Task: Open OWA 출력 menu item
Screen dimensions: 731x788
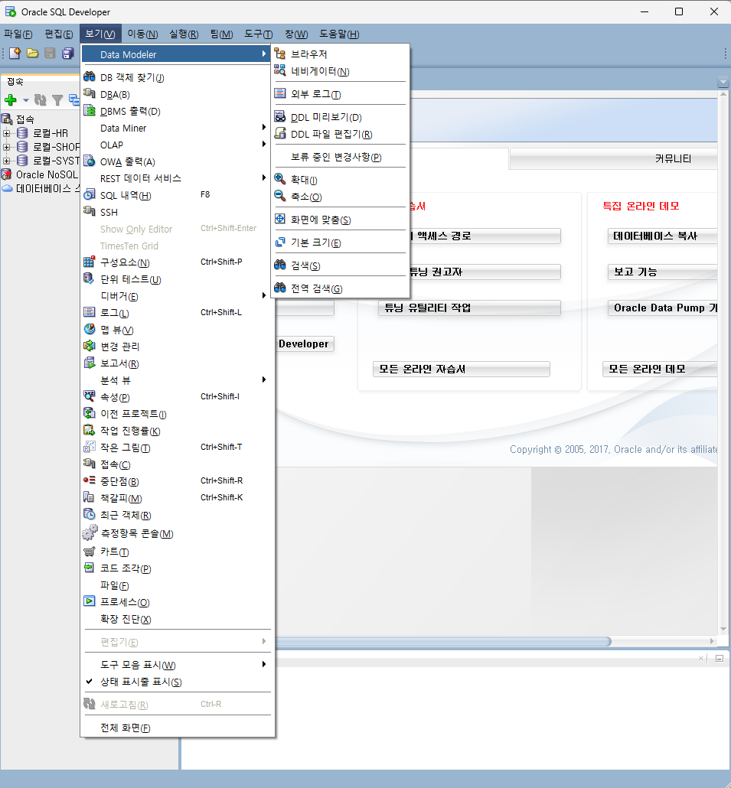Action: click(178, 162)
